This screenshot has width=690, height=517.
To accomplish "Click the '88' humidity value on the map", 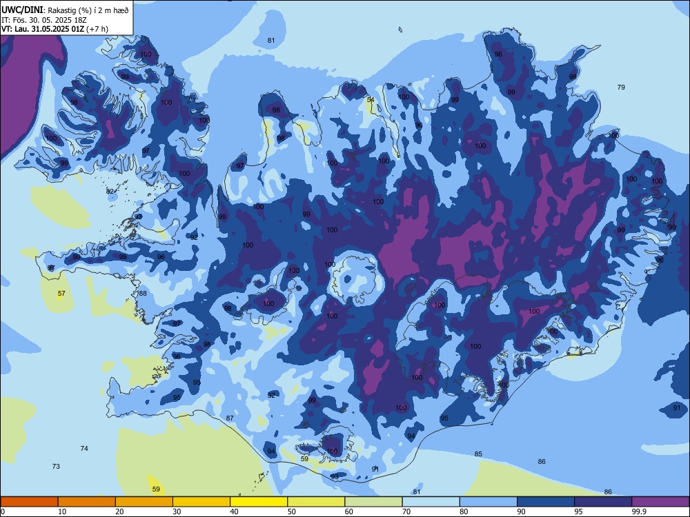I will click(x=143, y=293).
